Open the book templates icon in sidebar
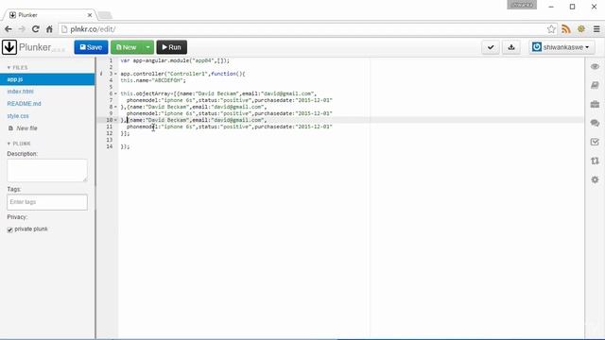This screenshot has height=340, width=605. point(595,85)
